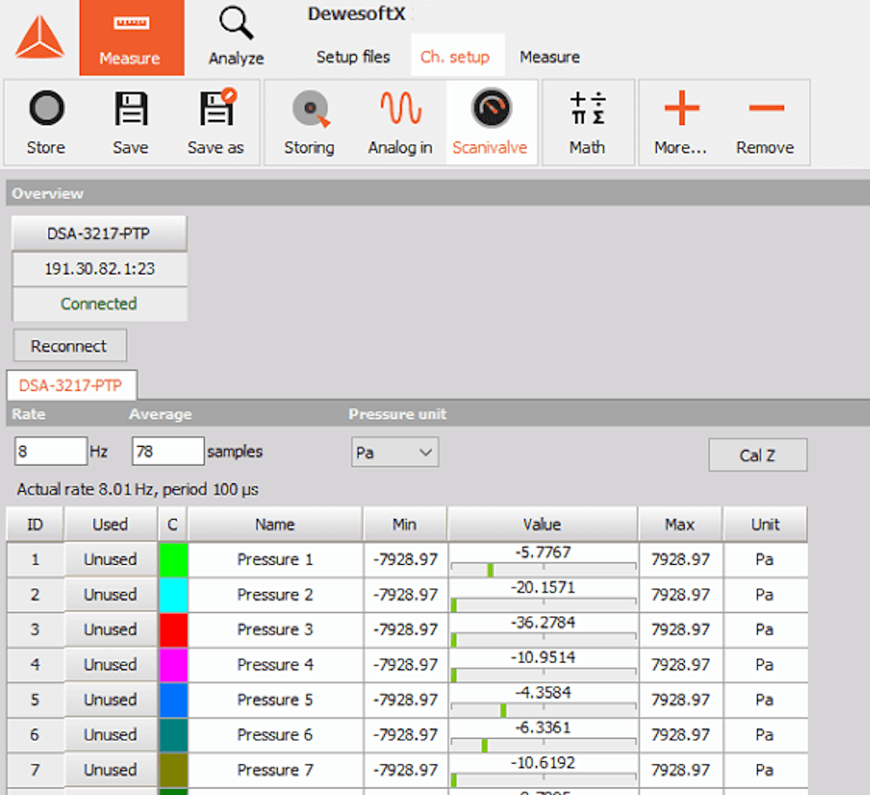Toggle Unused for Pressure 6
The image size is (870, 795).
point(110,735)
